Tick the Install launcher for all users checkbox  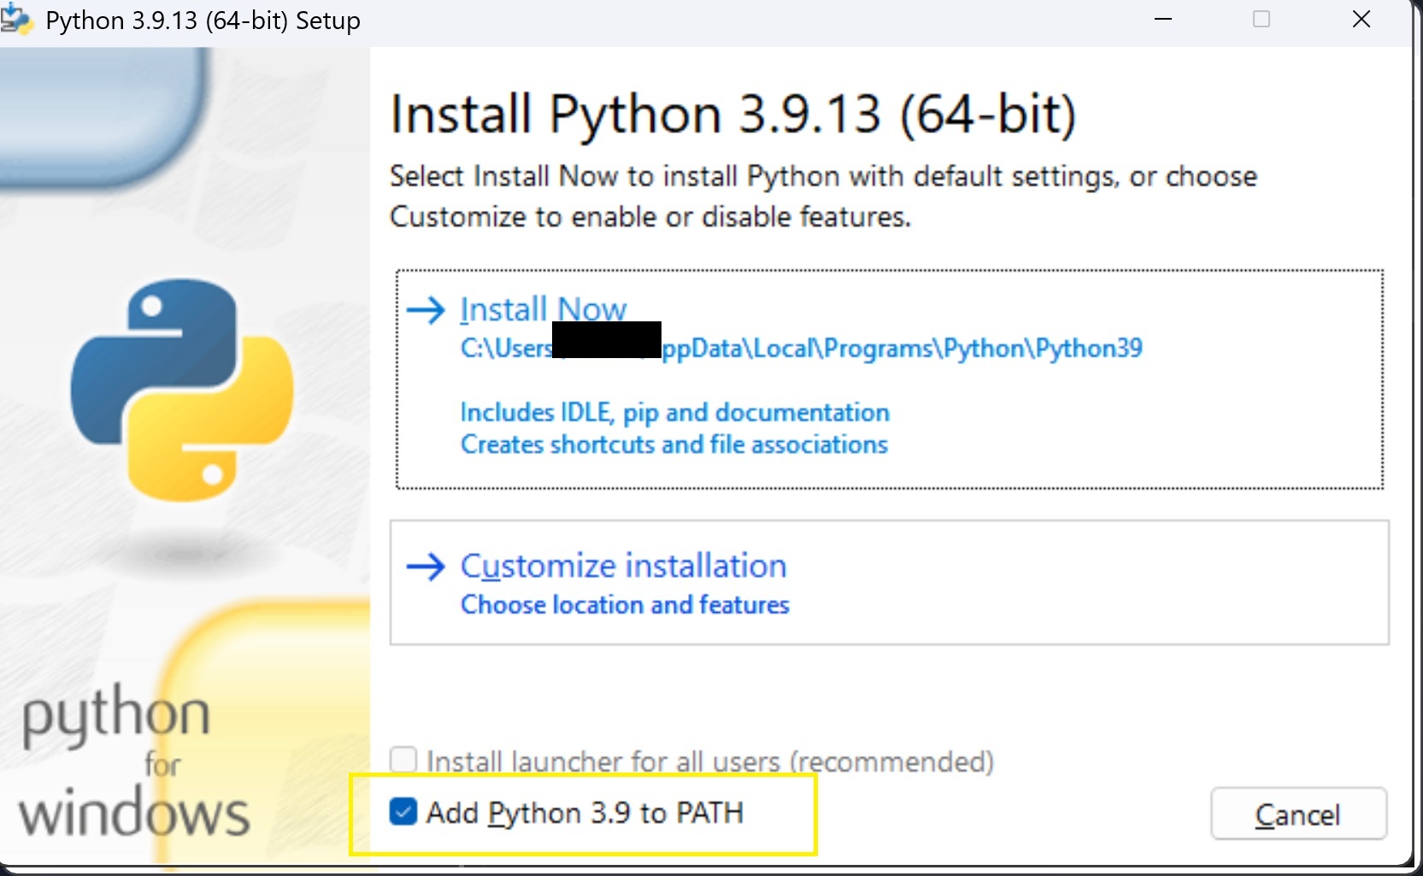point(403,760)
